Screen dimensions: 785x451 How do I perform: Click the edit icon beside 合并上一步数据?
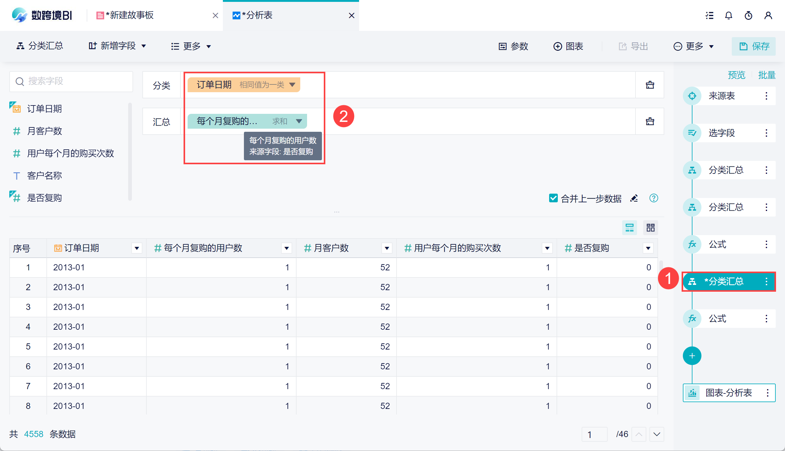[x=634, y=198]
